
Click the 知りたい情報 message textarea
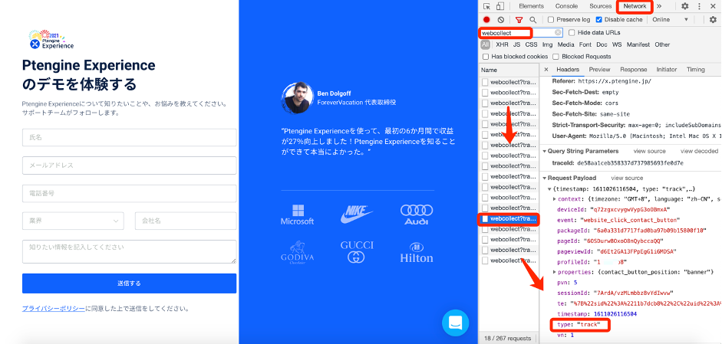[130, 251]
